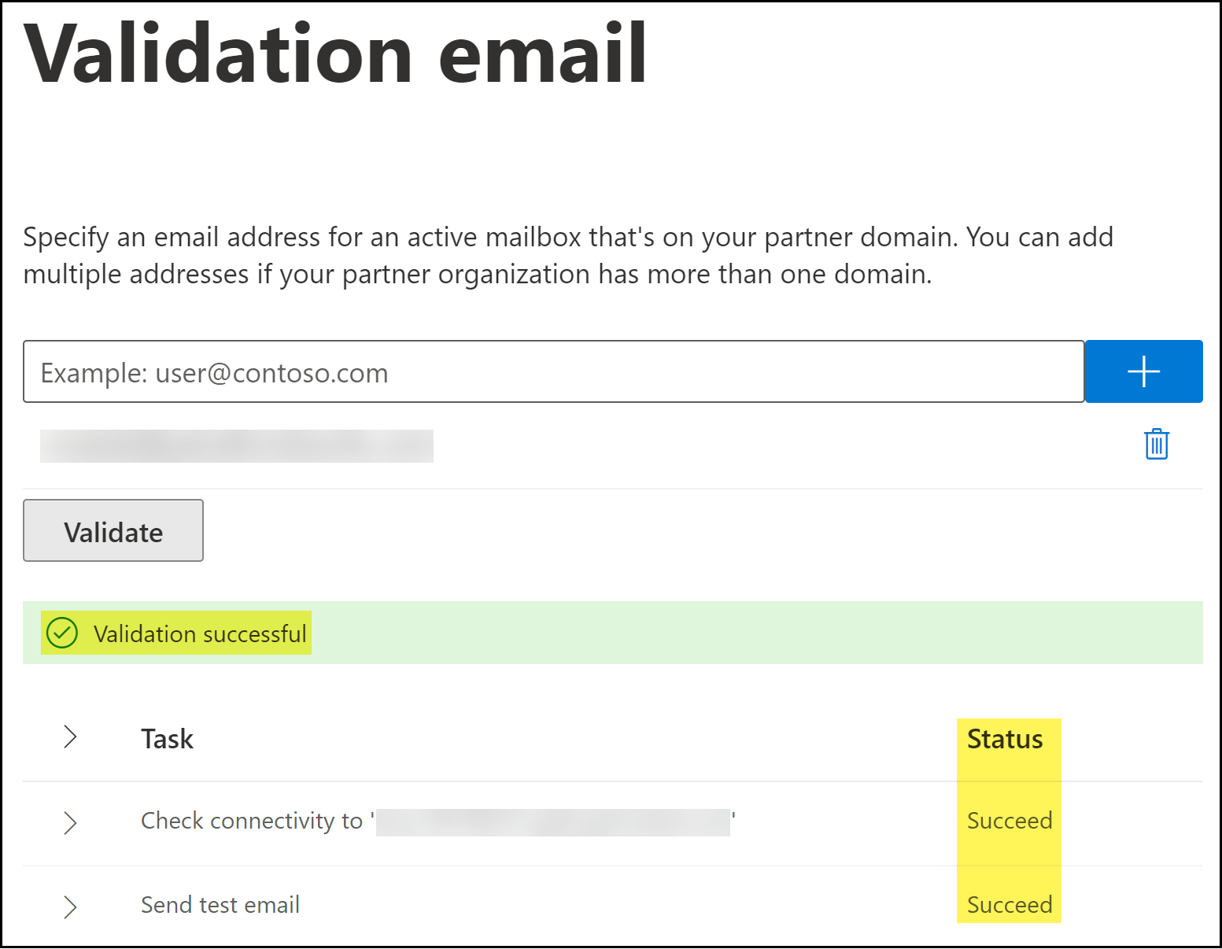The width and height of the screenshot is (1222, 949).
Task: Click empty area of green success banner
Action: 748,633
